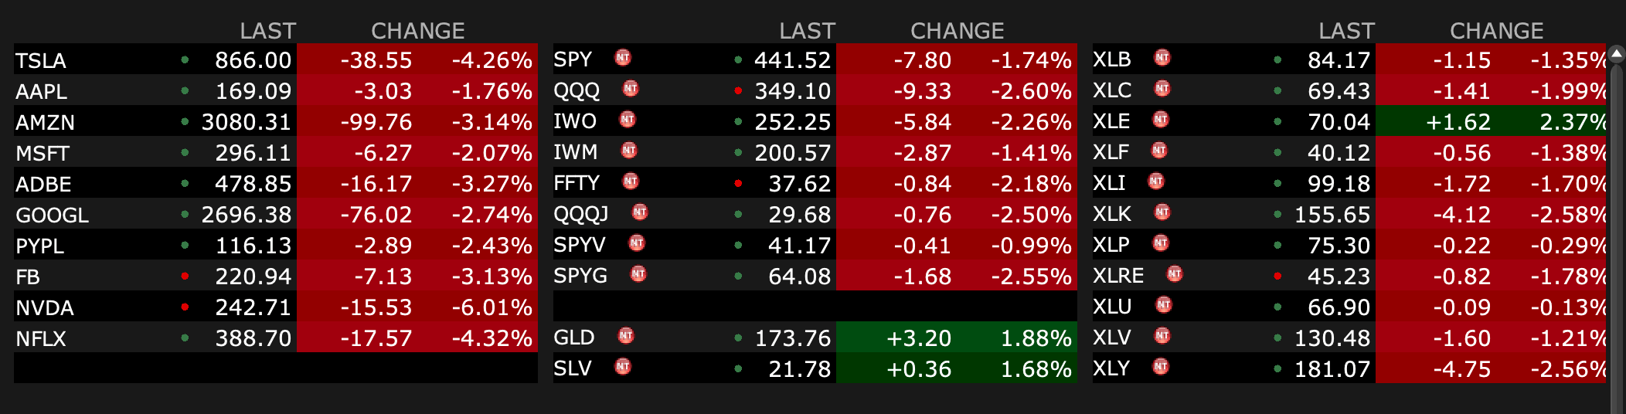Viewport: 1626px width, 414px height.
Task: Click the NT icon next to IWM
Action: 629,151
